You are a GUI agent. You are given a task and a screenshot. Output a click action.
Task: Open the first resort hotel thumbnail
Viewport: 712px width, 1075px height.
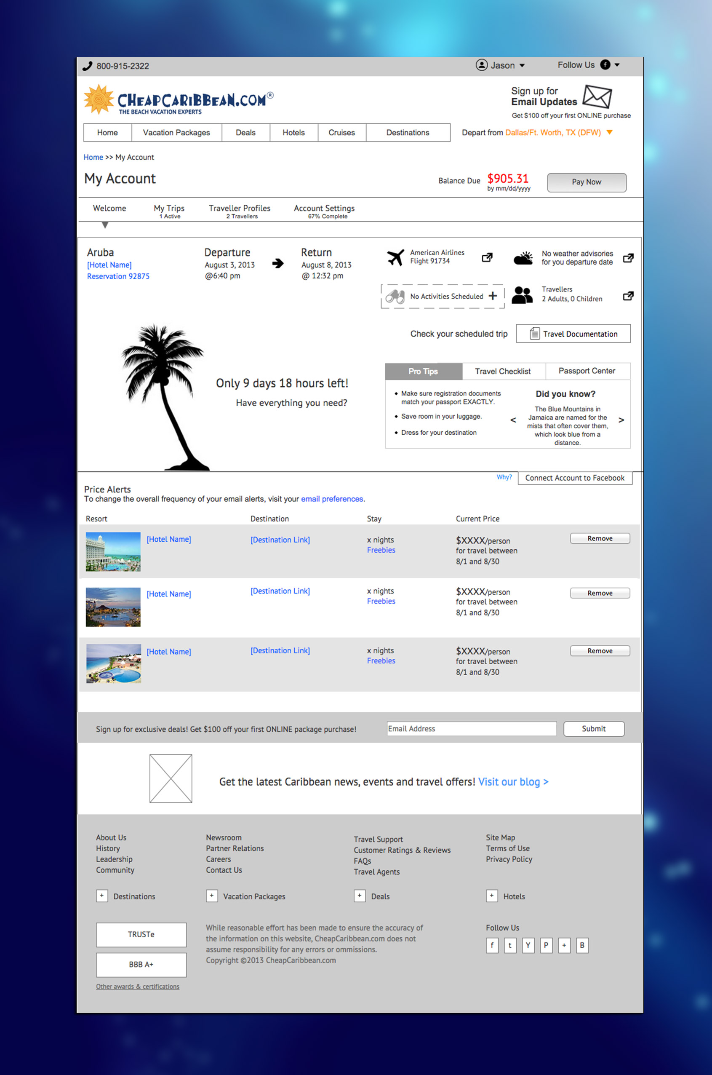pos(113,552)
